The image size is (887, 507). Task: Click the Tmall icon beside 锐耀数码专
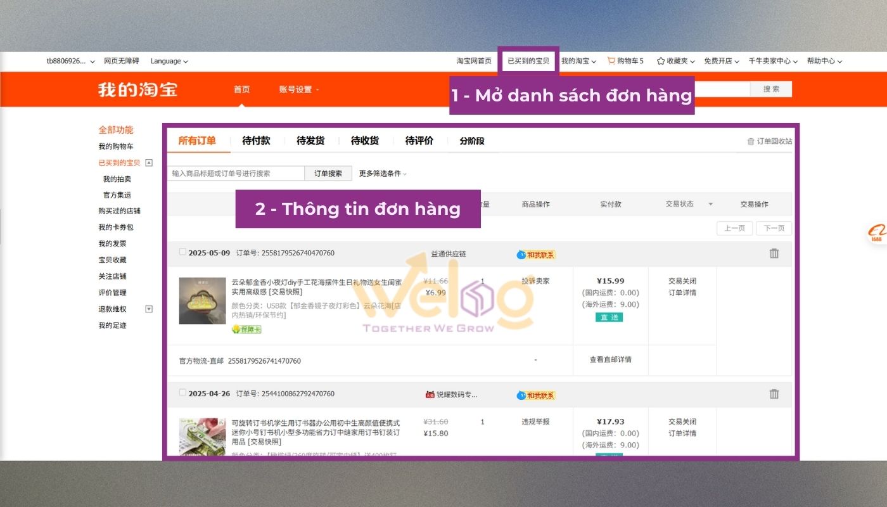429,394
